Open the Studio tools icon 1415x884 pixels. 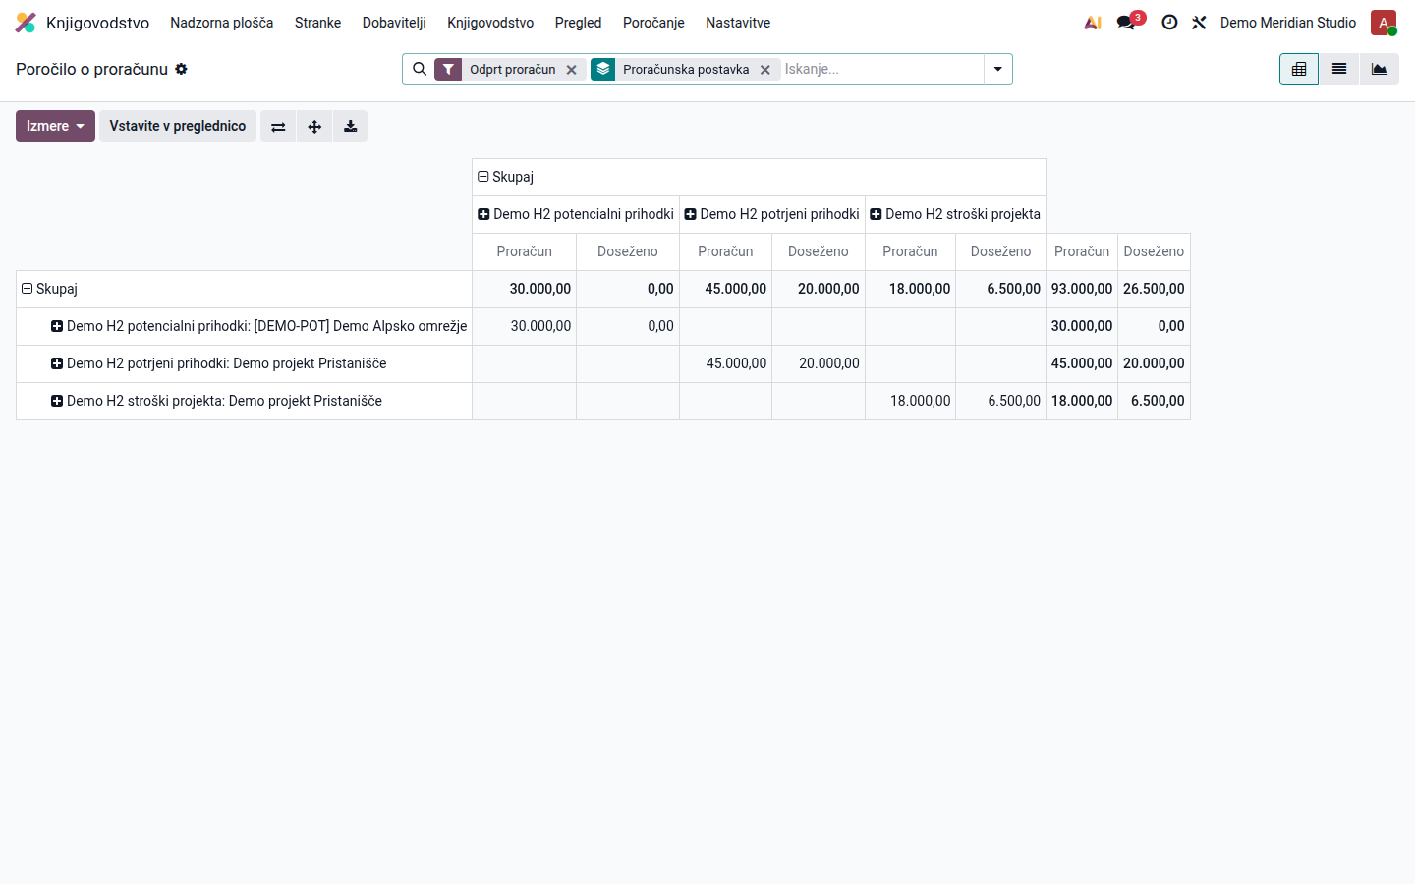1199,23
